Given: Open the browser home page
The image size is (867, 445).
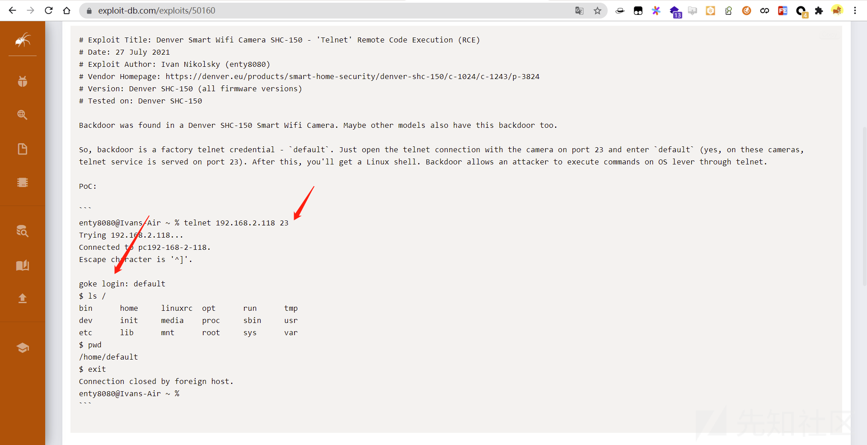Looking at the screenshot, I should point(66,10).
